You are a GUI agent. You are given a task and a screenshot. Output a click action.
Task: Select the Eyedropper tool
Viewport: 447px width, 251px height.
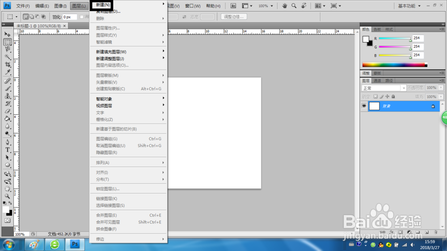click(x=8, y=72)
